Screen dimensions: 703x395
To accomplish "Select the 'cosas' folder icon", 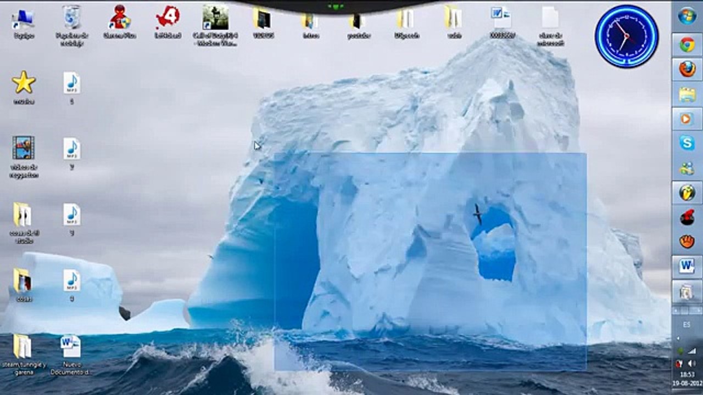I will coord(23,285).
